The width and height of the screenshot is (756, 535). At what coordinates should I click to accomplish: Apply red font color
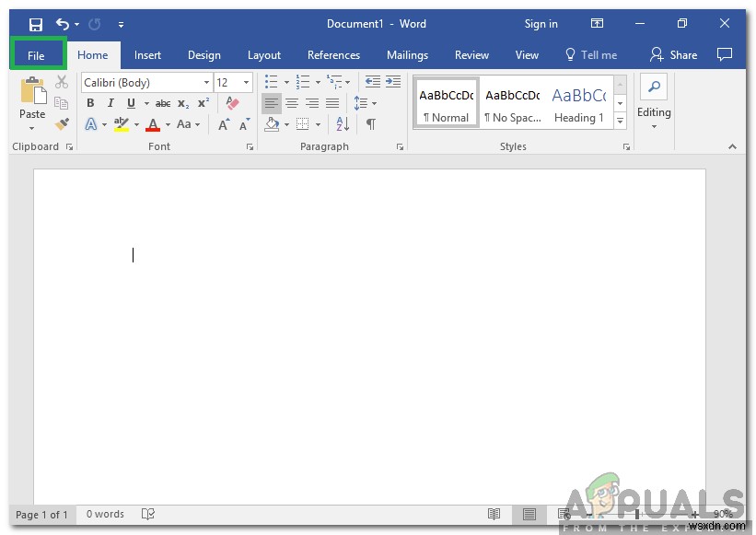[153, 125]
